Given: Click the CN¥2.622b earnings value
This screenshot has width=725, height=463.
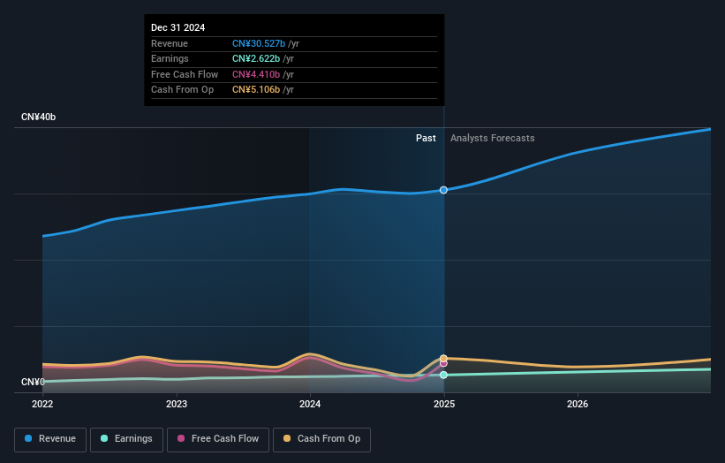Looking at the screenshot, I should click(256, 58).
